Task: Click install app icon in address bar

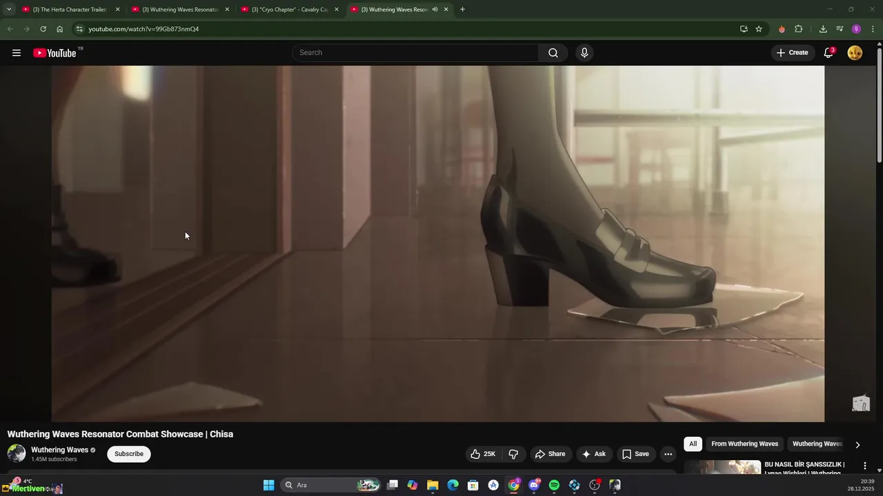Action: click(744, 29)
